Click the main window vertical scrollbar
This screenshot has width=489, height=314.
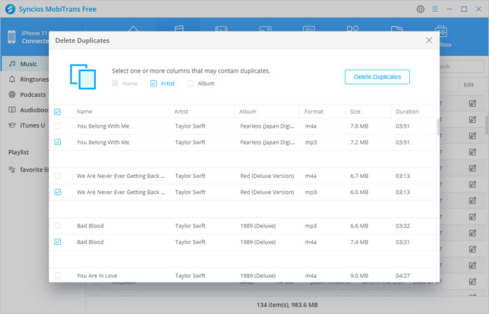(x=487, y=124)
